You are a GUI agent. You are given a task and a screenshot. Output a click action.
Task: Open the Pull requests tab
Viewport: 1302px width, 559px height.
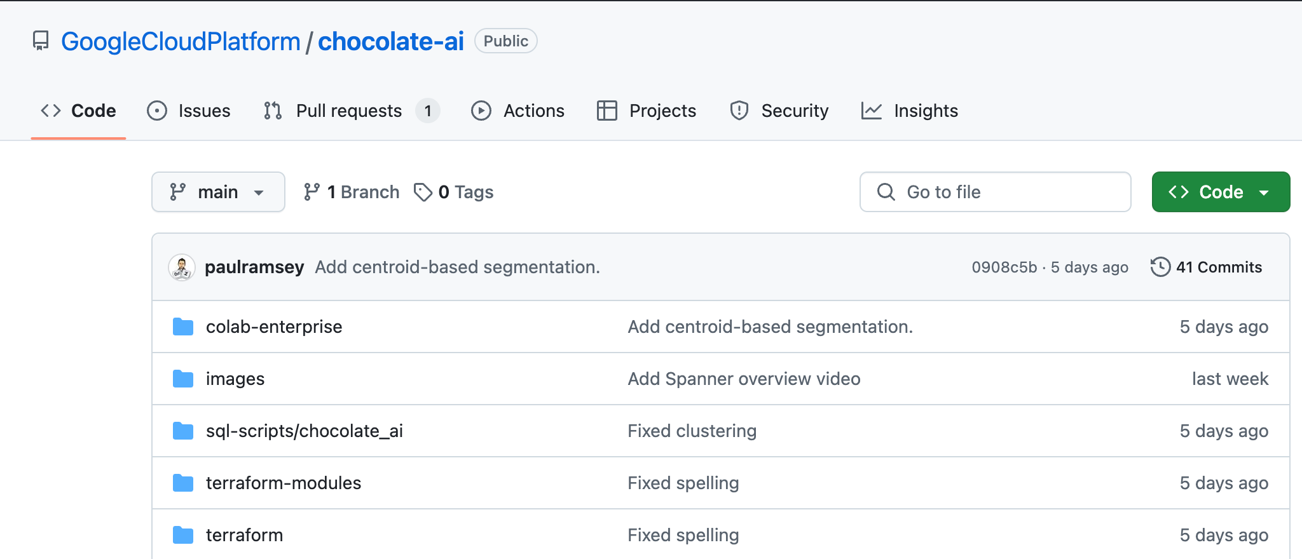pos(352,111)
